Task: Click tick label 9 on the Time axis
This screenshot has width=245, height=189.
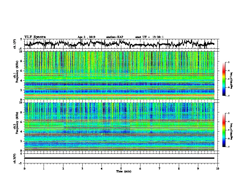Action: tap(198, 169)
